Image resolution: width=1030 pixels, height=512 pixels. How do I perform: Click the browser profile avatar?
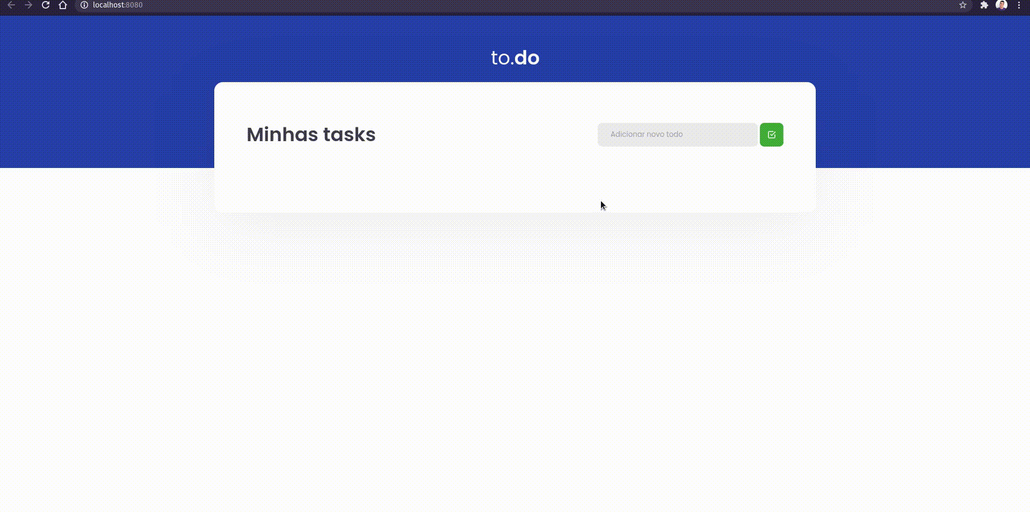1002,5
